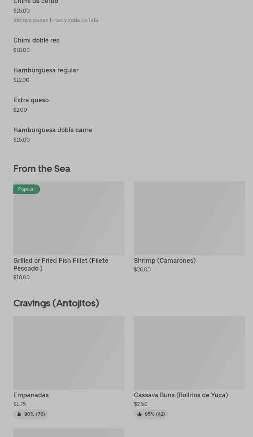Click thumbs-up icon under Cassava Buns
The image size is (253, 437).
pyautogui.click(x=139, y=414)
